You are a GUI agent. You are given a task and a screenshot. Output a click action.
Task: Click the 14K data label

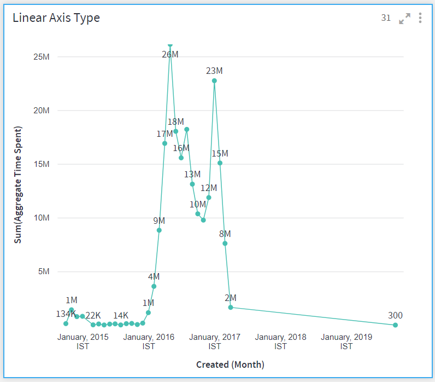[x=121, y=316]
